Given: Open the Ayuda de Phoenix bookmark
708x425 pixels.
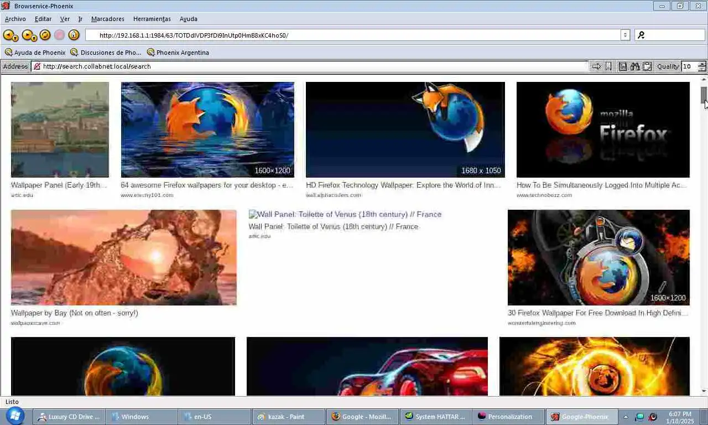Looking at the screenshot, I should point(35,53).
